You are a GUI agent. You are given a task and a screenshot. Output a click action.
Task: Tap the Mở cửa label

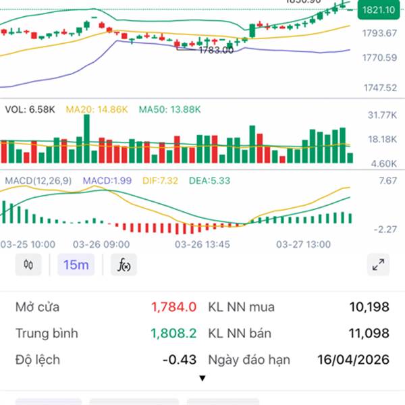[x=37, y=307]
